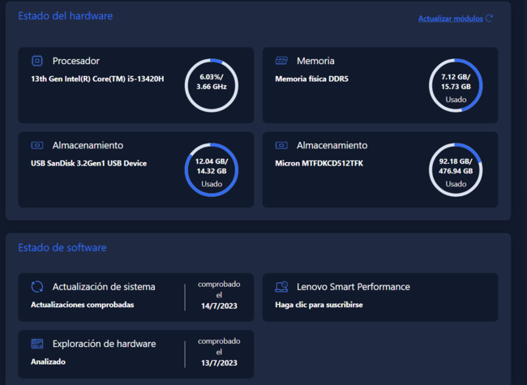This screenshot has height=385, width=527.
Task: Click the Analizado hardware scan status
Action: [x=48, y=361]
